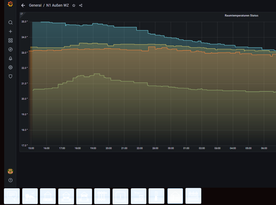
Task: Click the Grafana logo home icon
Action: (10, 4)
